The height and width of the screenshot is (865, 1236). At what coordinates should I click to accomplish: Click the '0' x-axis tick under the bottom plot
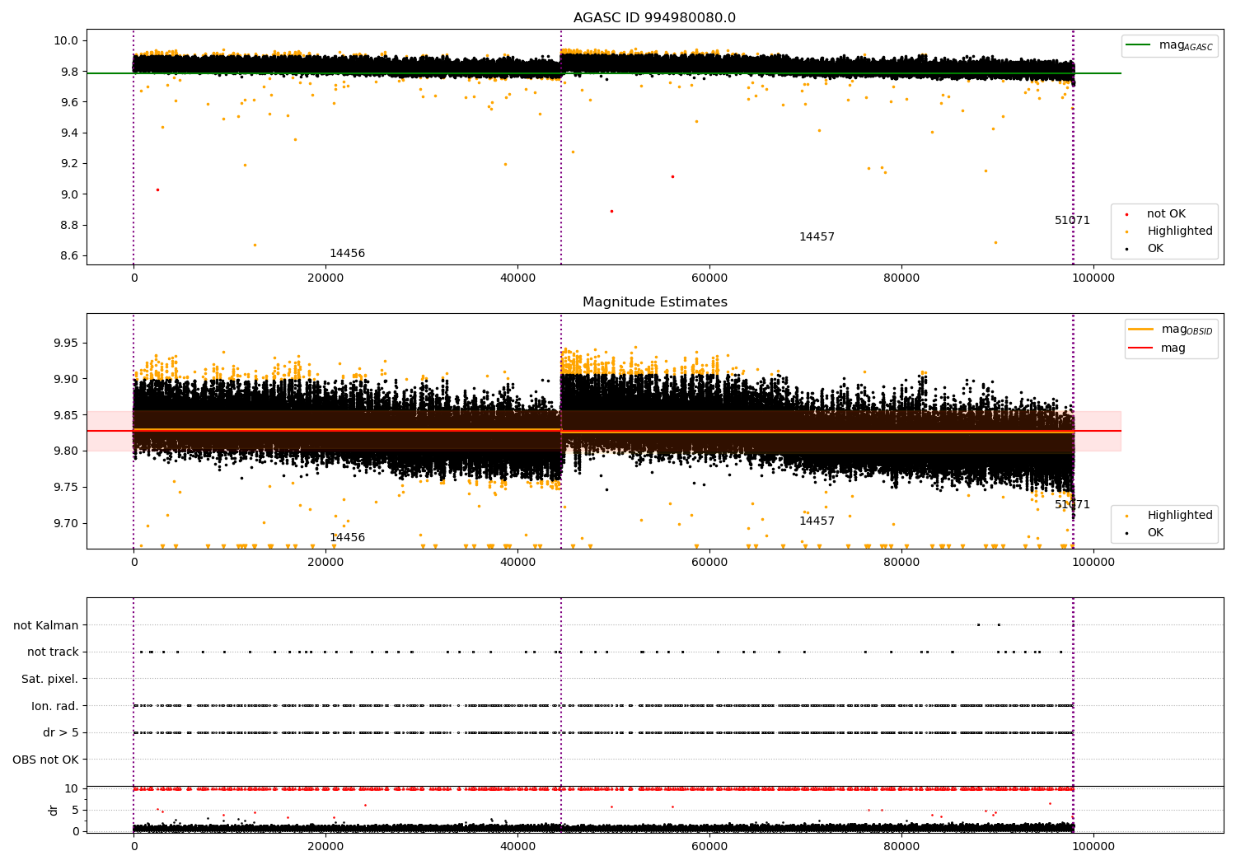[133, 846]
